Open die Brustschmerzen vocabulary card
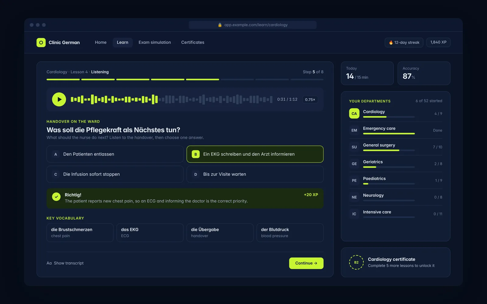 click(x=80, y=233)
